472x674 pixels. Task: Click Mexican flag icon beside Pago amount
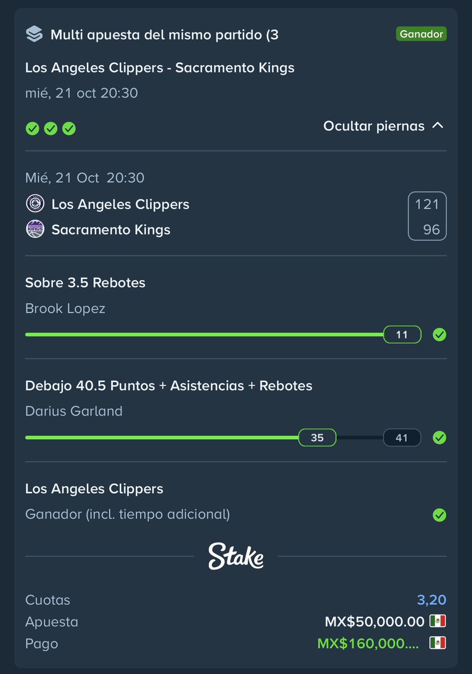[x=438, y=643]
